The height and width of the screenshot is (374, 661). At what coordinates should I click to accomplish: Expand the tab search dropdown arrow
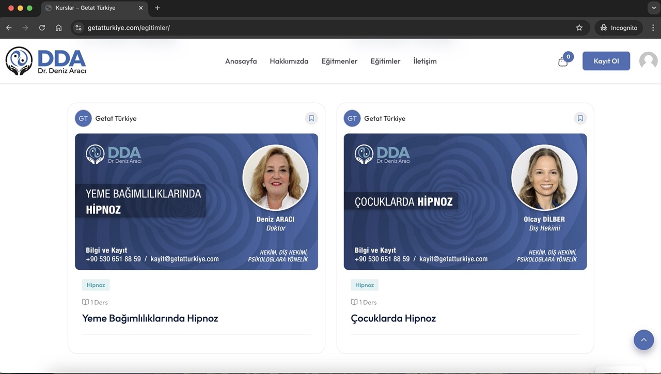pyautogui.click(x=653, y=8)
